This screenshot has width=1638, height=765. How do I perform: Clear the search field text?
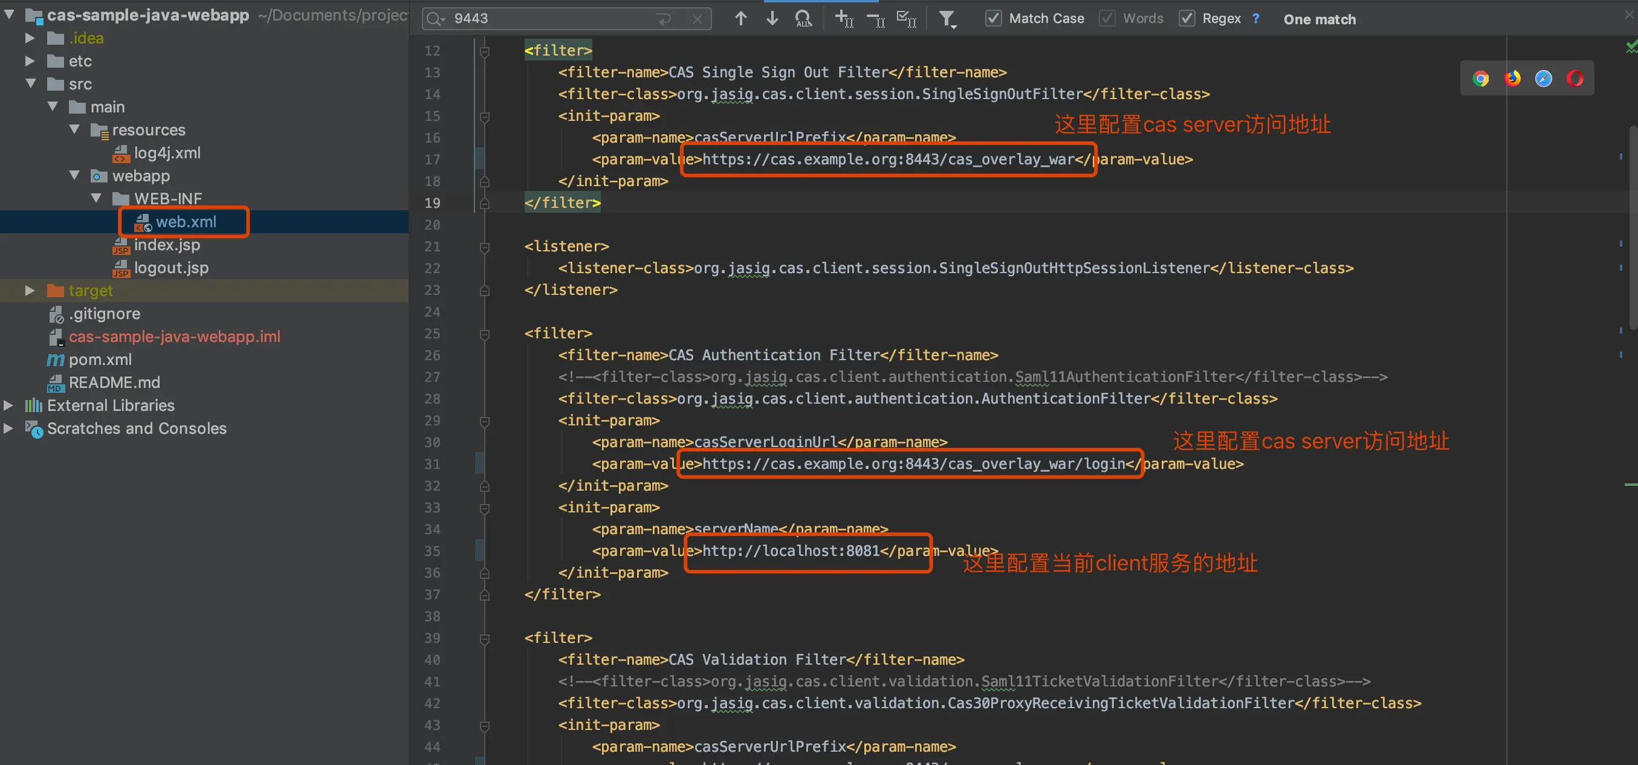coord(698,19)
